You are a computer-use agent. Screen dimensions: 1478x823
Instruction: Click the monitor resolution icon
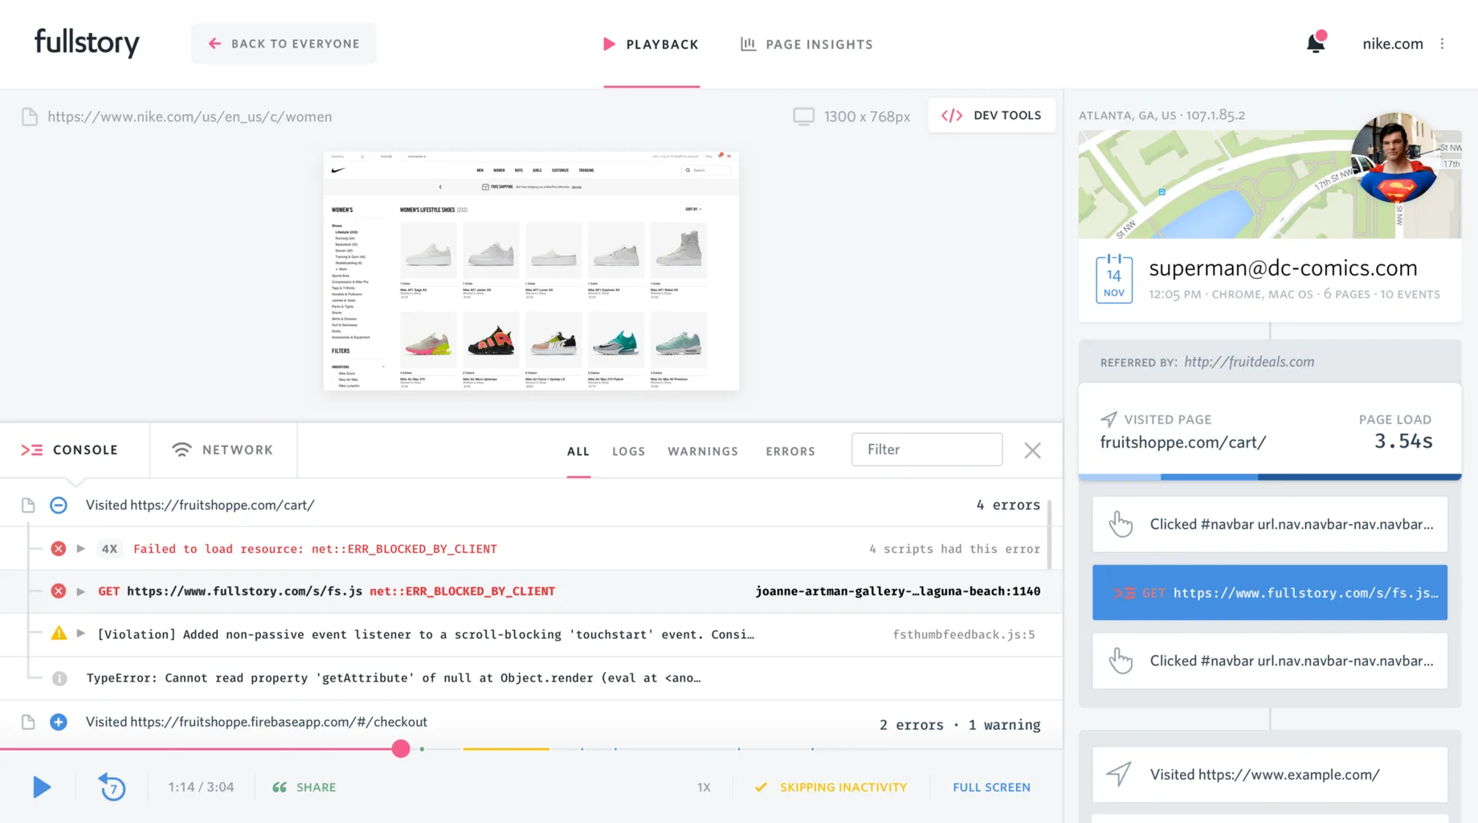coord(803,117)
